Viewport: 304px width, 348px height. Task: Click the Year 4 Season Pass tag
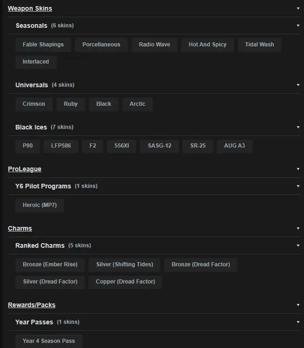point(49,341)
